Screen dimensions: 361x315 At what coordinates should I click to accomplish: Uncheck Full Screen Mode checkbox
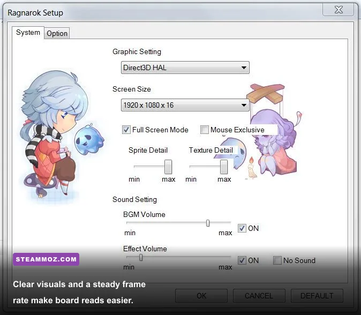pos(126,130)
